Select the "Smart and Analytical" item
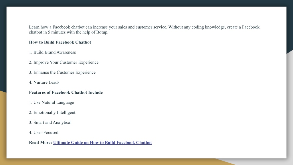This screenshot has height=165, width=293. (x=50, y=123)
